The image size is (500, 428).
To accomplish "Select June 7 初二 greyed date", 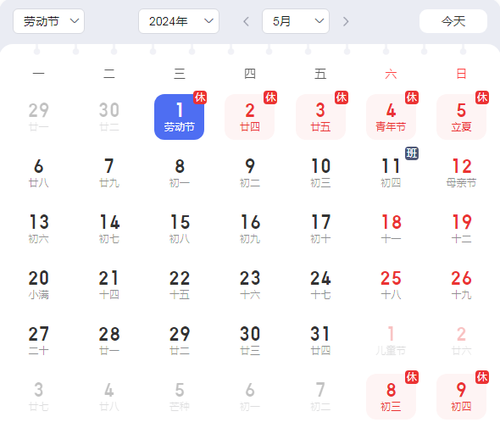I will (320, 397).
